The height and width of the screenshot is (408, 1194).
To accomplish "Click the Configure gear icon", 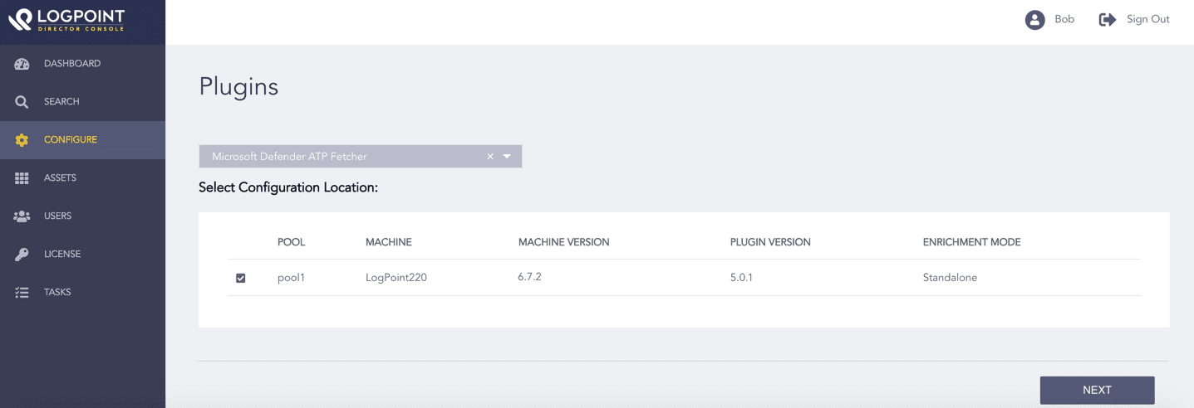I will pyautogui.click(x=22, y=140).
